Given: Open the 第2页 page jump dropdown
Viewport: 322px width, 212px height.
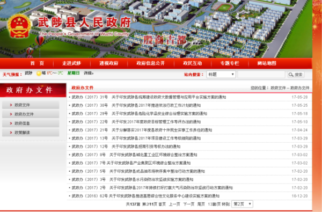Looking at the screenshot, I should (242, 204).
